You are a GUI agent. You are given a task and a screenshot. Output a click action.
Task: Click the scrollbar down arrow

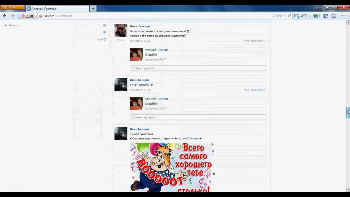click(x=348, y=190)
